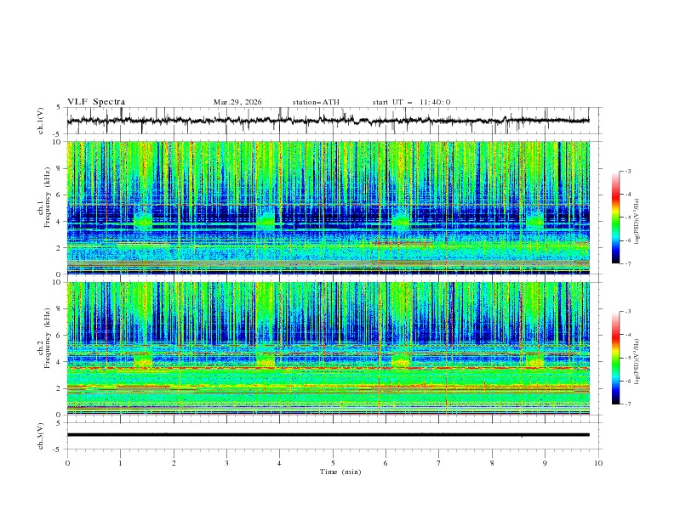Screen dimensions: 674x520
Task: Click the "-5" tick on ch.1 colorbar
Action: click(x=628, y=218)
